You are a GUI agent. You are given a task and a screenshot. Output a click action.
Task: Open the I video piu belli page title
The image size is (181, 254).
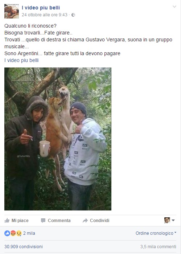41,8
